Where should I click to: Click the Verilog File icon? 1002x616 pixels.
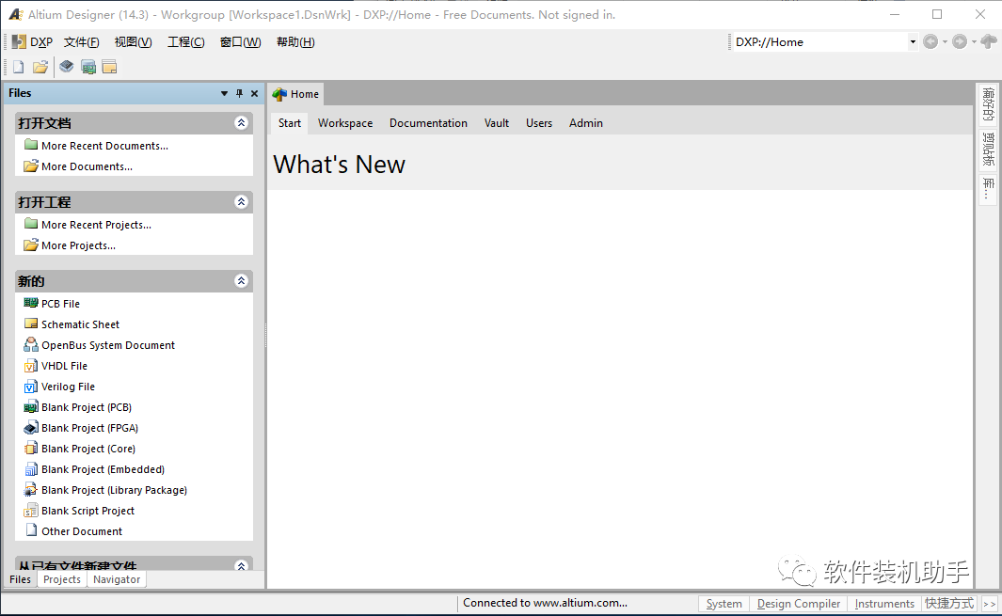pyautogui.click(x=31, y=386)
